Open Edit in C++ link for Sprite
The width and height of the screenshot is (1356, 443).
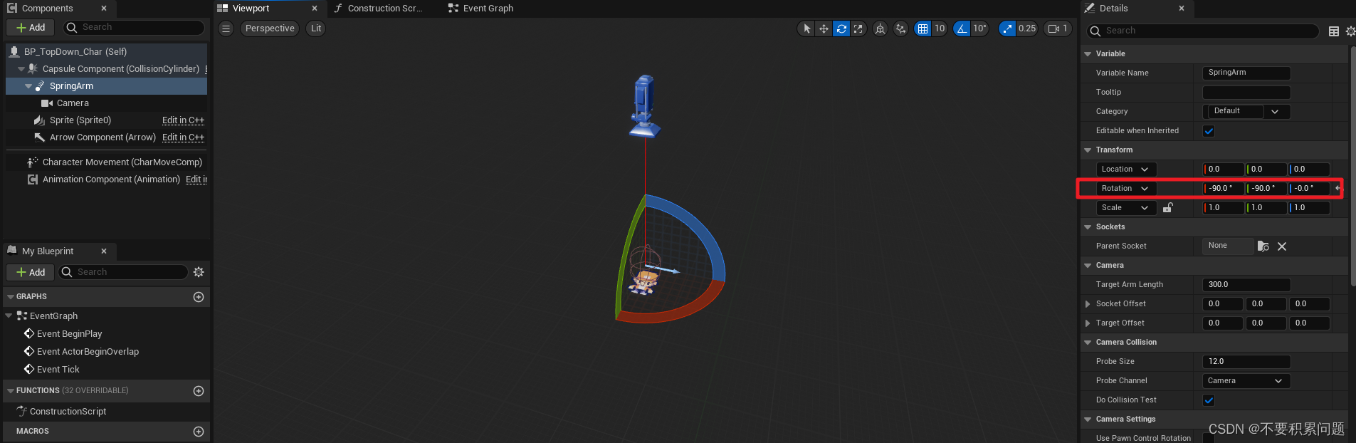click(x=183, y=120)
